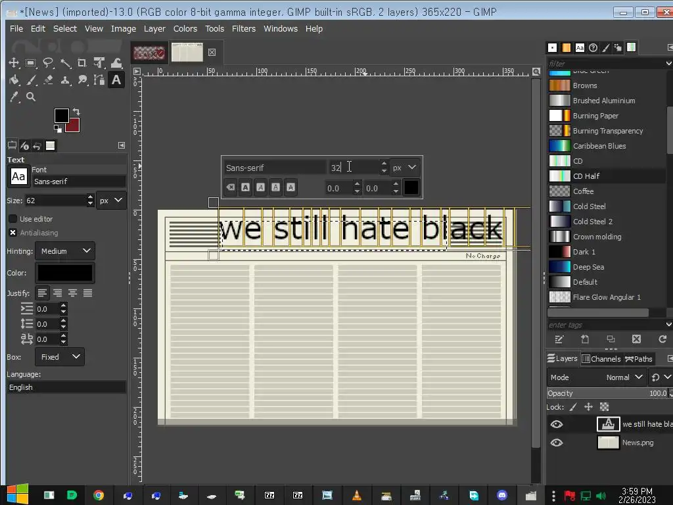
Task: Select the Move tool in the toolbox
Action: (14, 62)
